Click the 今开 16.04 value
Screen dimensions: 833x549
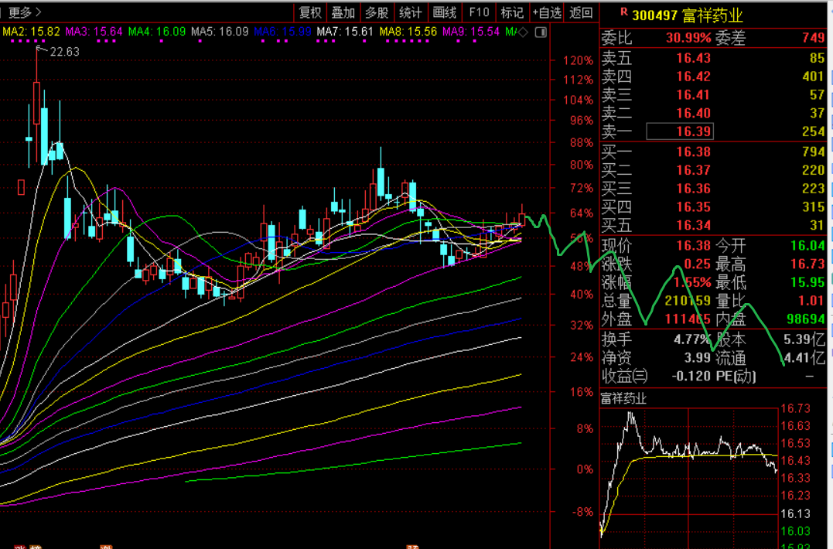807,245
